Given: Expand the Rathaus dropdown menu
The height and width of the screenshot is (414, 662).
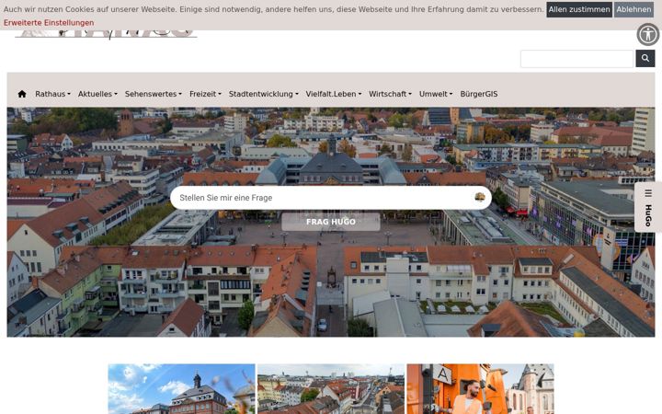Looking at the screenshot, I should [x=52, y=94].
